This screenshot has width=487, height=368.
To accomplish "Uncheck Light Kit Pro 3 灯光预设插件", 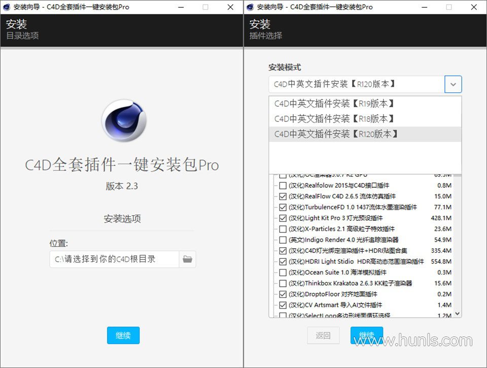I will pyautogui.click(x=283, y=218).
